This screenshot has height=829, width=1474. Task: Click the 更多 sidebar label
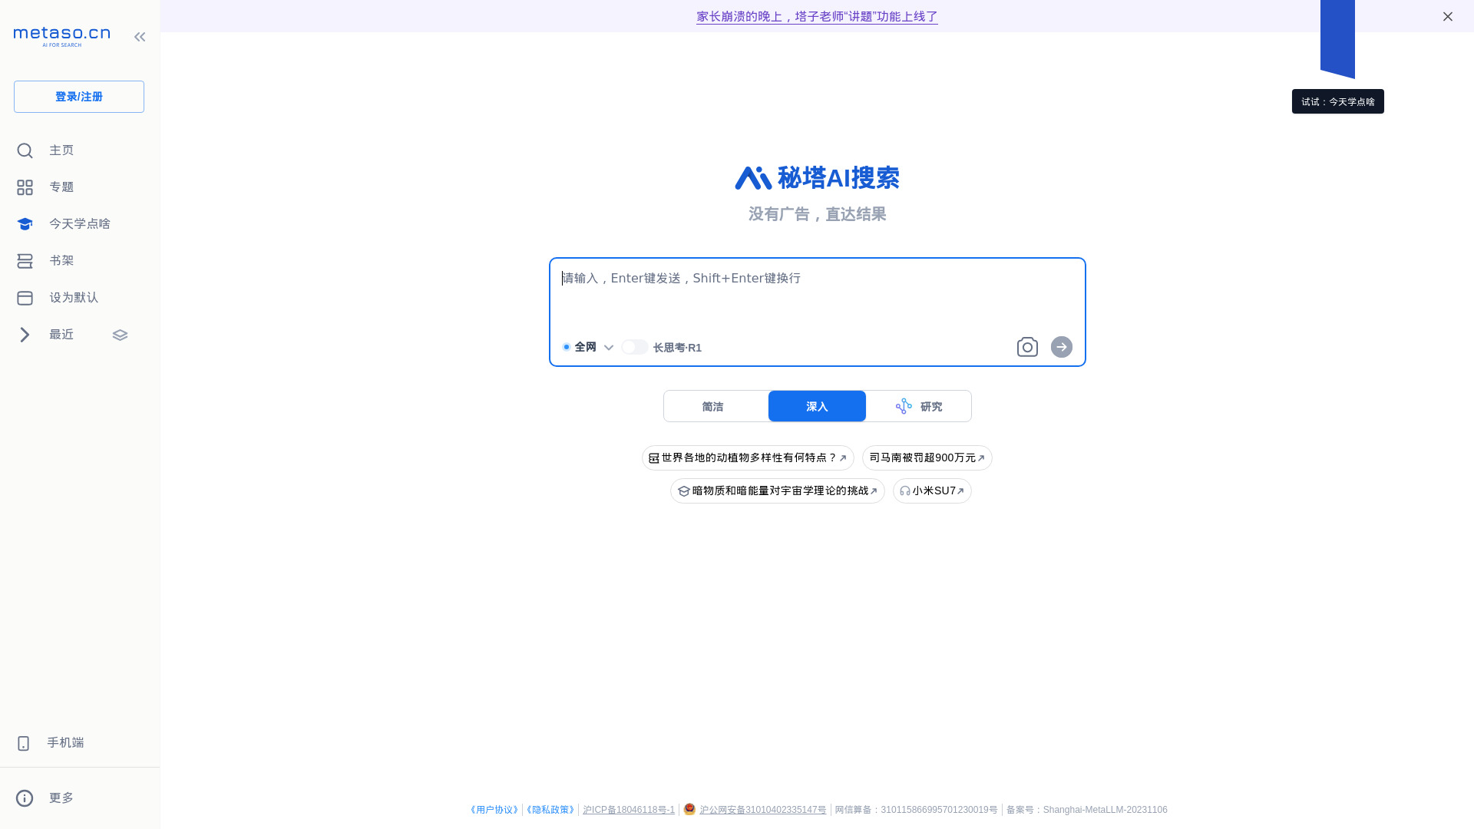tap(61, 798)
